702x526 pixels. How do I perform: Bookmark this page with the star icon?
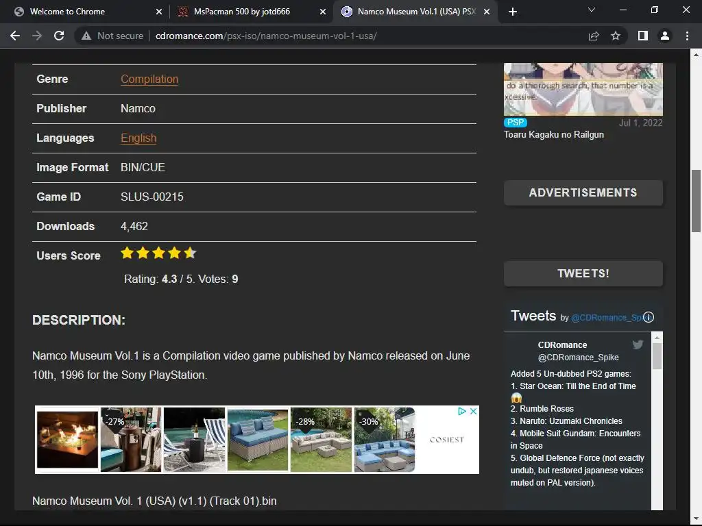click(x=616, y=36)
